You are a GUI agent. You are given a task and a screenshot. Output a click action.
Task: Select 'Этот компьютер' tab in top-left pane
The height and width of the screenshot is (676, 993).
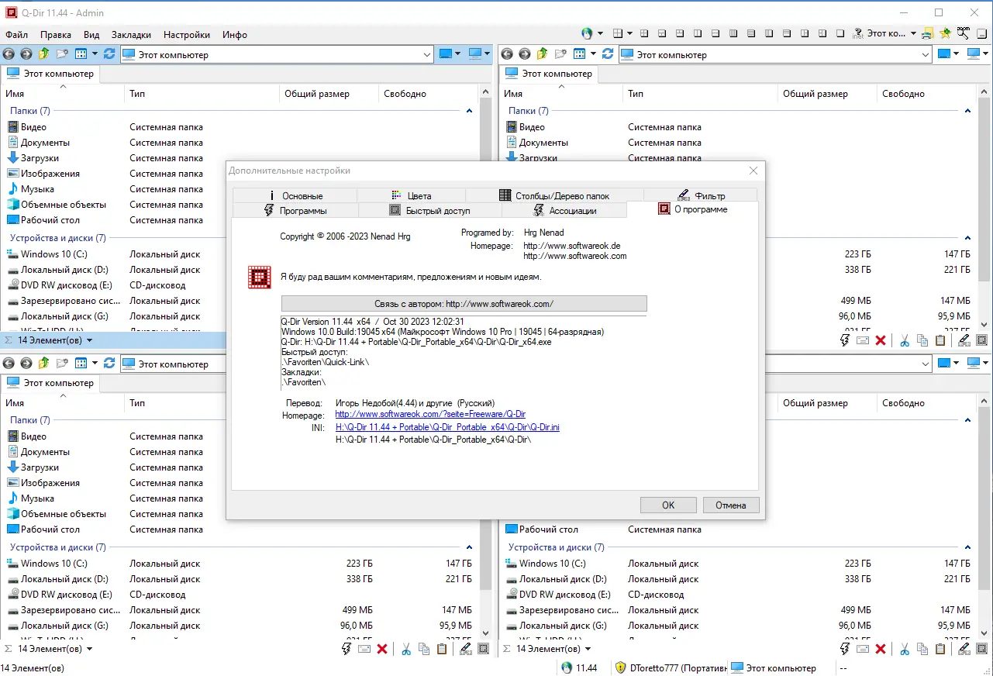tap(50, 74)
